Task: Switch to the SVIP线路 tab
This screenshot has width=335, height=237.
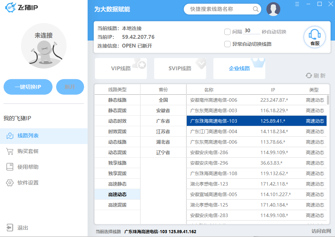Action: pyautogui.click(x=180, y=69)
